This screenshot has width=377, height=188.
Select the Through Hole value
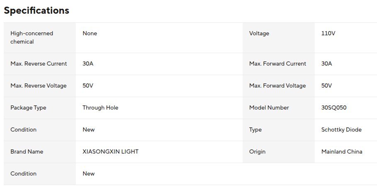coord(100,107)
